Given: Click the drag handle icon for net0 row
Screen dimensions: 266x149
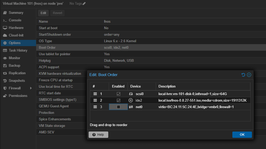Looking at the screenshot, I should point(95,107).
